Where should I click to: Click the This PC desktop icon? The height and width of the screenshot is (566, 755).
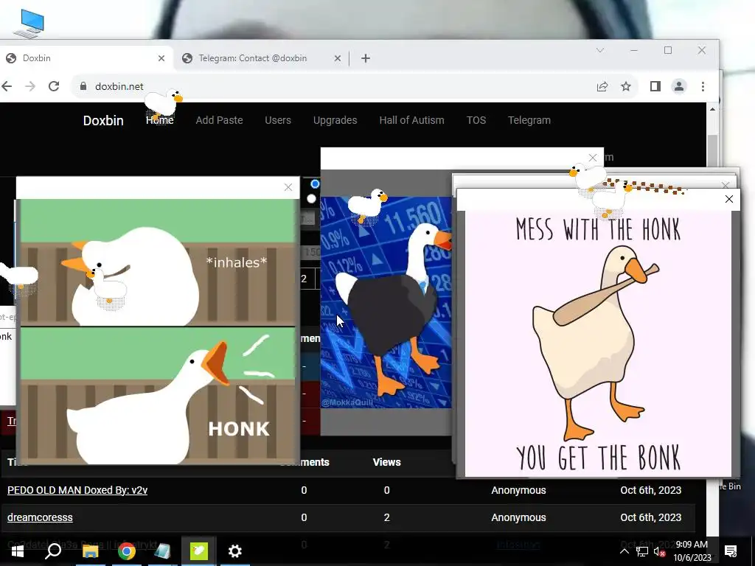click(29, 24)
